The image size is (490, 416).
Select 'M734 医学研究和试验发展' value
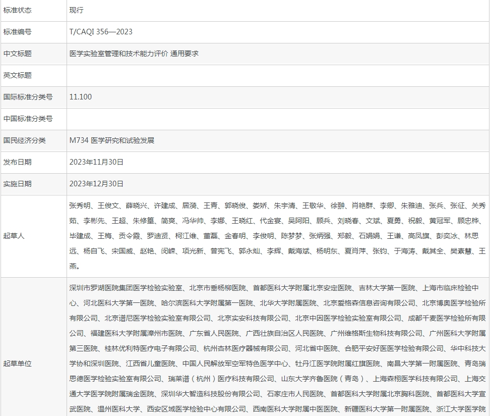click(x=112, y=140)
